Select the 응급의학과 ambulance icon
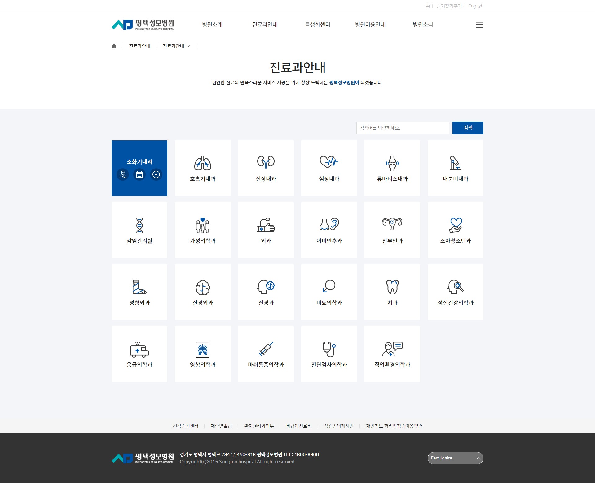Image resolution: width=595 pixels, height=483 pixels. click(x=139, y=350)
